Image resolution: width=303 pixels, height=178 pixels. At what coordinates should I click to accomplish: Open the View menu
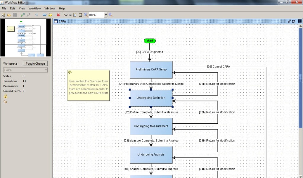click(x=22, y=9)
